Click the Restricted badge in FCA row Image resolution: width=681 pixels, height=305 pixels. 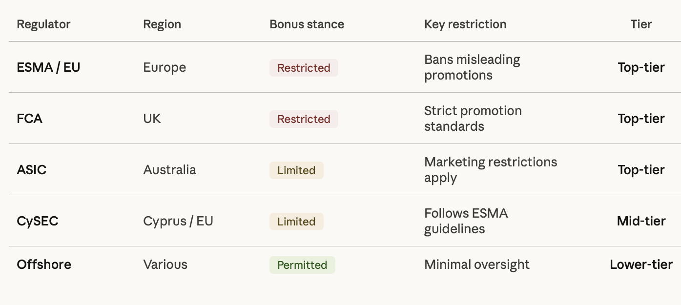pyautogui.click(x=304, y=119)
